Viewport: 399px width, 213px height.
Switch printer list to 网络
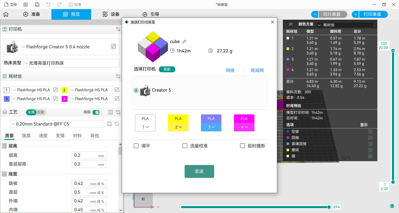click(230, 70)
